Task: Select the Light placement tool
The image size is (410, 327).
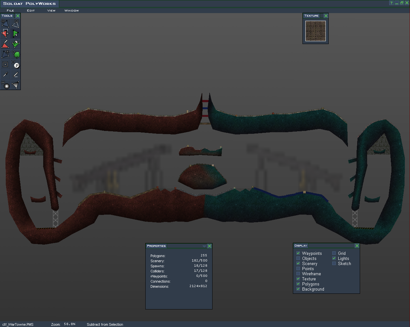Action: [x=5, y=85]
